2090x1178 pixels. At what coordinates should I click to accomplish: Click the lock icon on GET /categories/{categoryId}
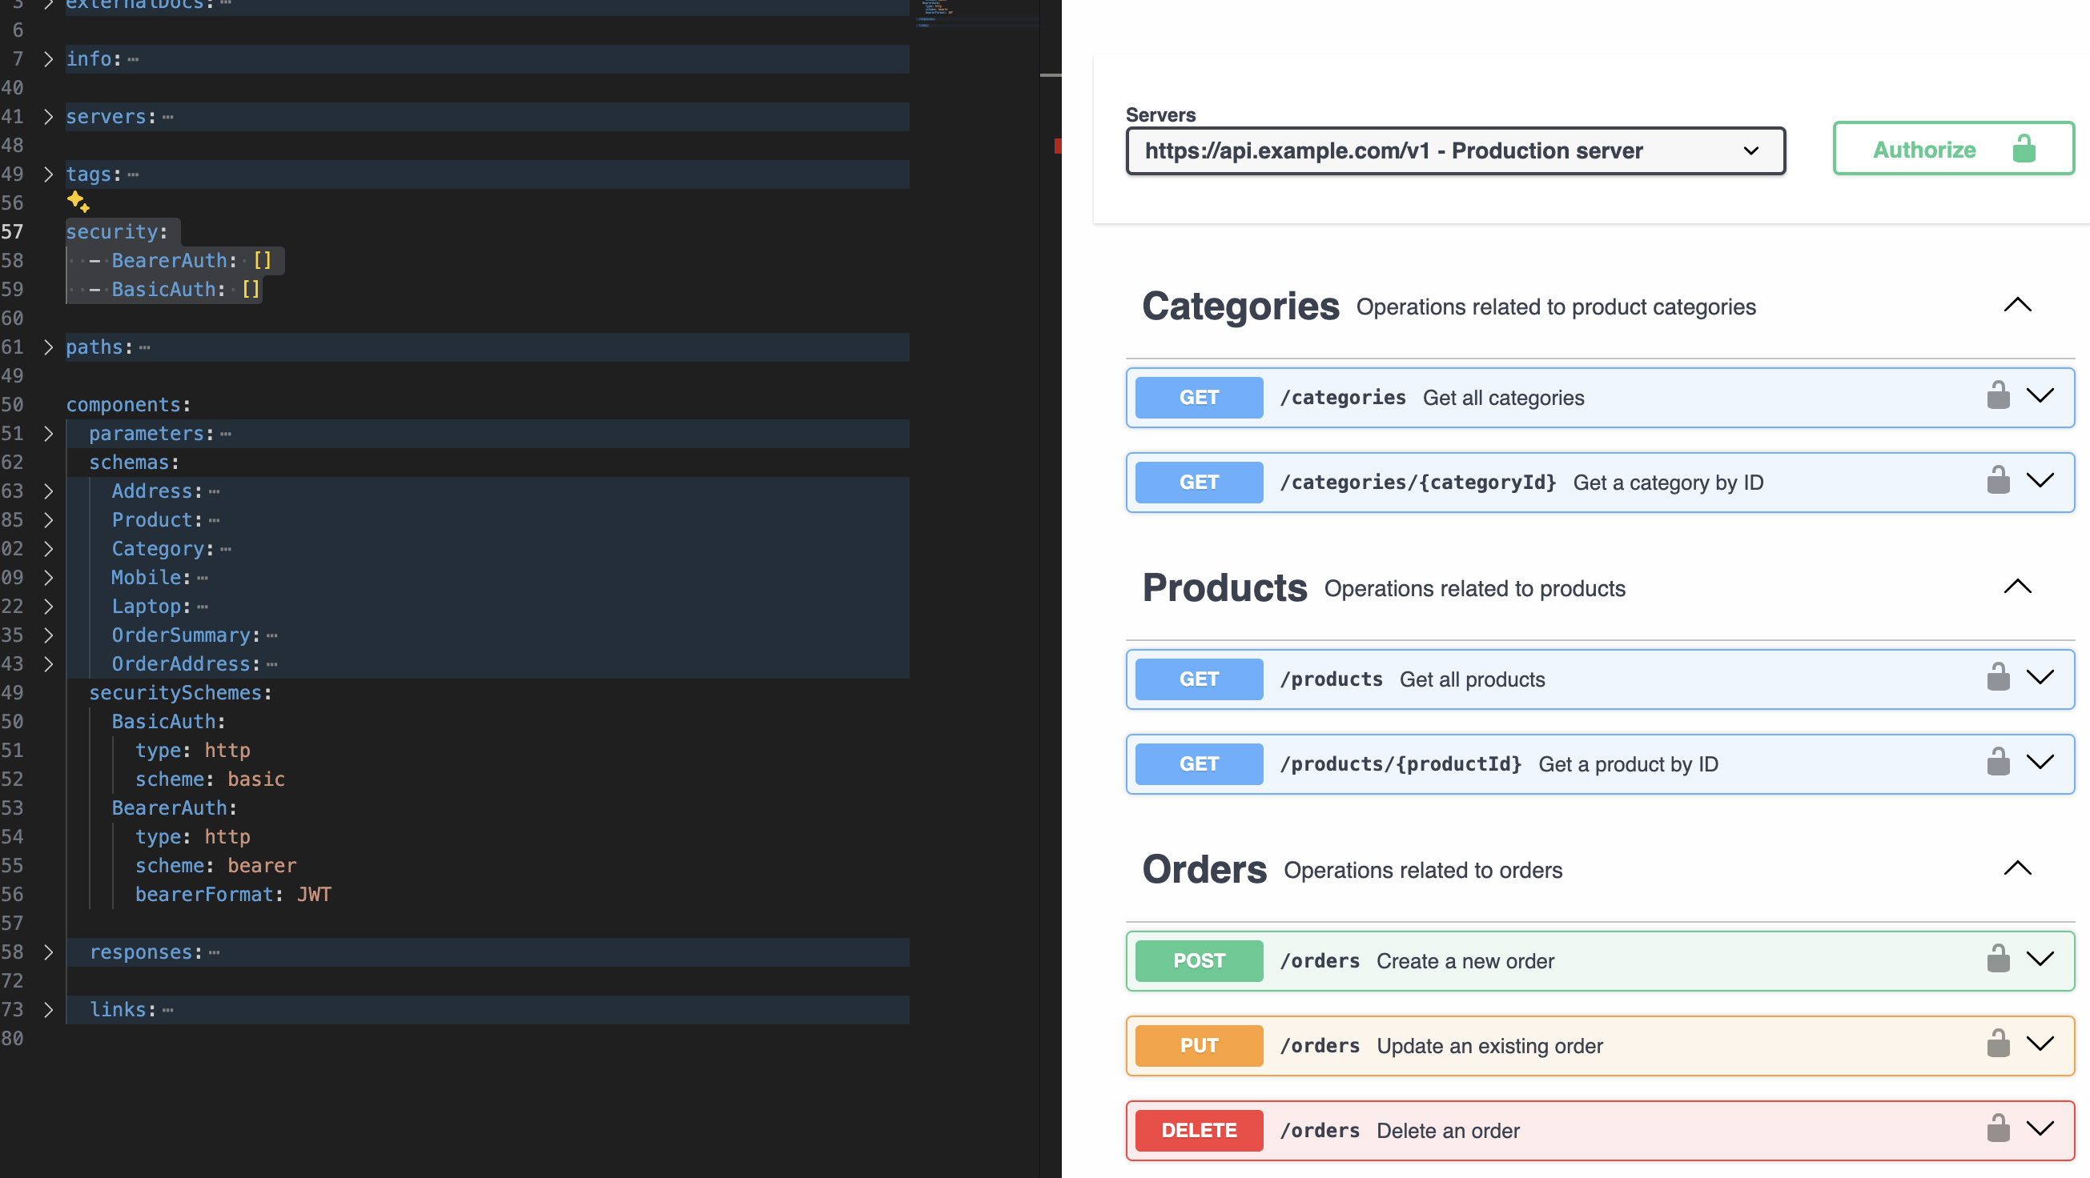(1997, 480)
